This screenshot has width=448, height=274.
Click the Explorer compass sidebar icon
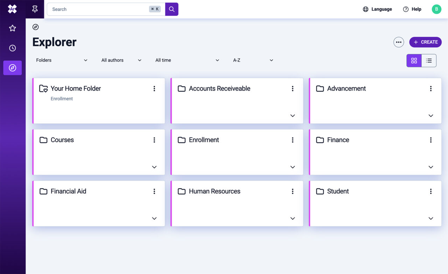point(13,68)
